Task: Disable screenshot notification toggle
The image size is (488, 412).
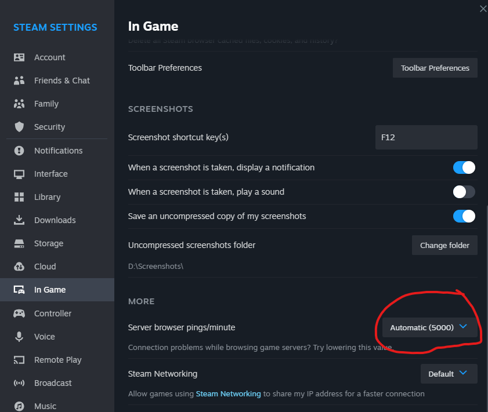Action: click(464, 167)
